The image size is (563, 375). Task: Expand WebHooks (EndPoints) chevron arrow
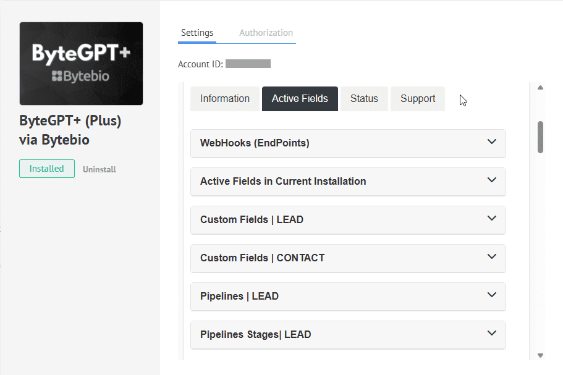coord(492,141)
